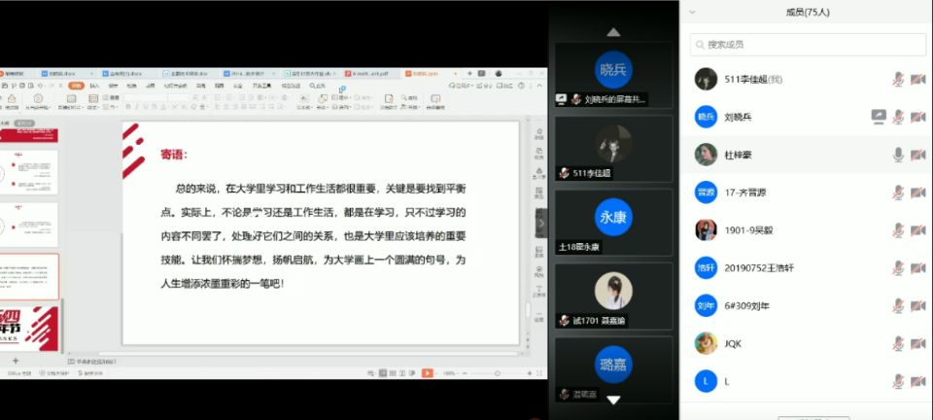Click the muted mic icon for JQK

point(898,344)
